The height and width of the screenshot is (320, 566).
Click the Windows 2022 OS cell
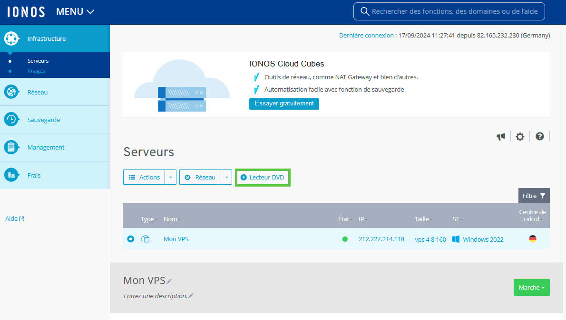[x=483, y=240]
